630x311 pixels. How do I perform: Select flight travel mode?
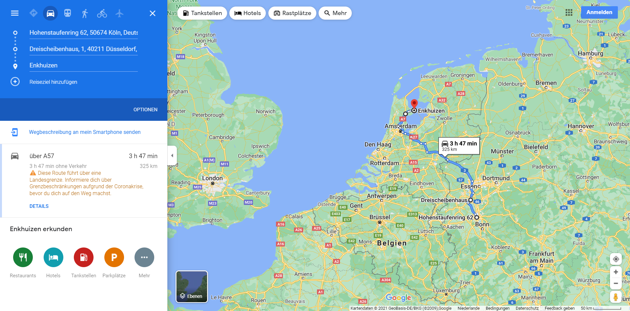click(x=119, y=13)
